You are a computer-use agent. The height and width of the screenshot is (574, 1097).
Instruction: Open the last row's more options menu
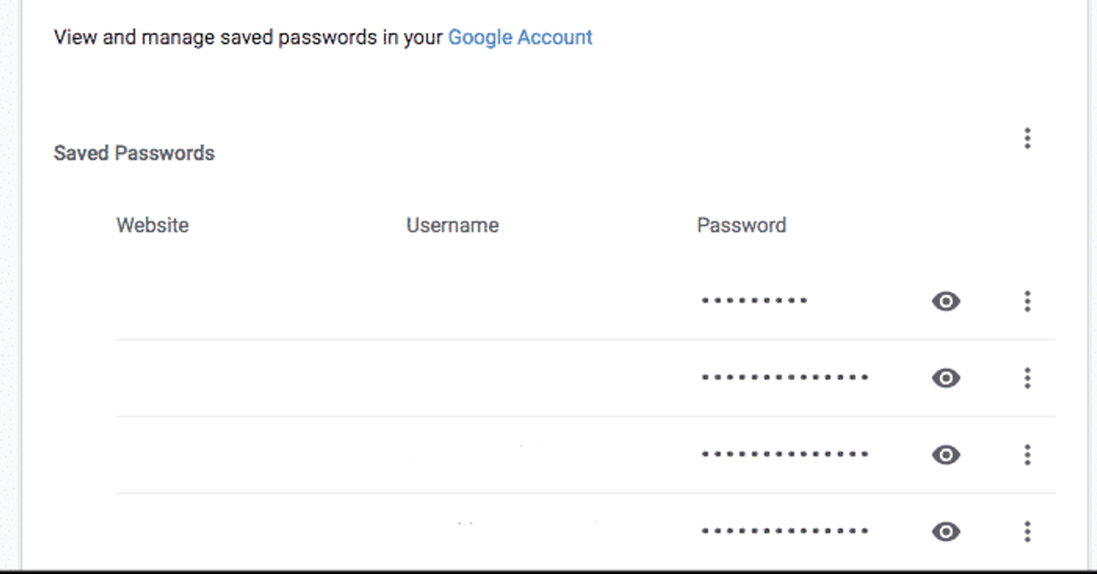click(x=1028, y=530)
